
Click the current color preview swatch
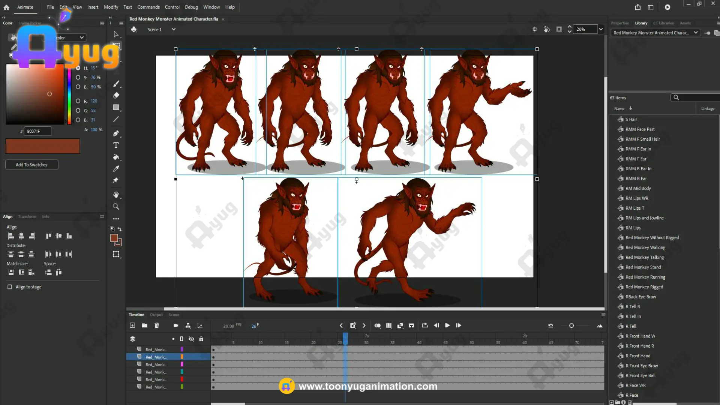click(x=42, y=146)
